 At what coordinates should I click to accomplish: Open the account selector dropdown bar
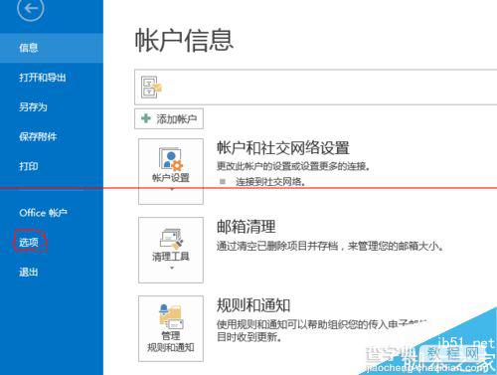click(315, 88)
